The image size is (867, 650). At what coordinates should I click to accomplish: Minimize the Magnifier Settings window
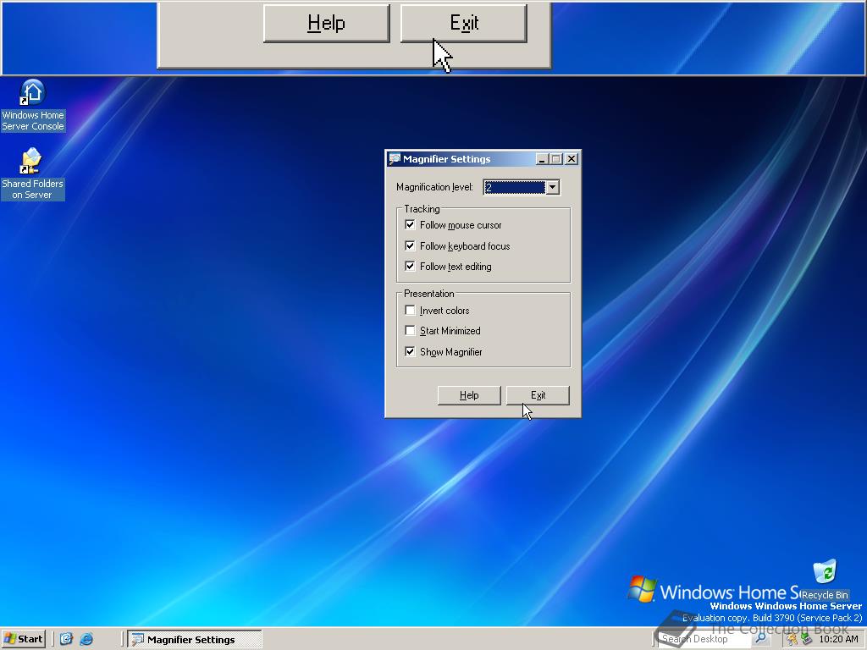[x=542, y=159]
